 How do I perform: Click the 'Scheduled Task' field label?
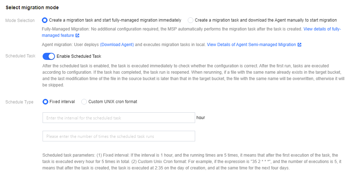(x=20, y=56)
